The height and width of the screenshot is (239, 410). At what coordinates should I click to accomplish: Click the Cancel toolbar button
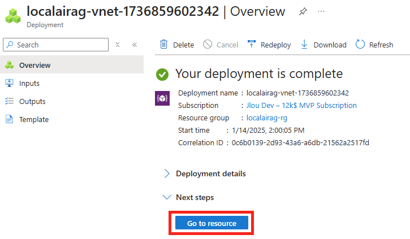[221, 45]
